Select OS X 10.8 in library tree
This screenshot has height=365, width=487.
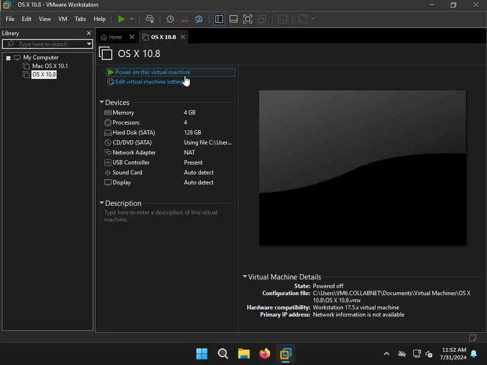(x=44, y=75)
